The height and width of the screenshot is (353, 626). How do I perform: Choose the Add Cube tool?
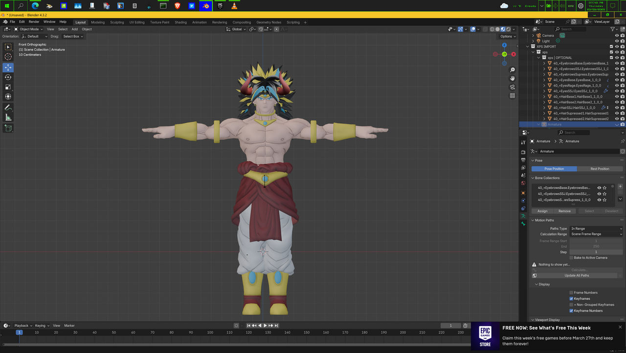coord(8,128)
